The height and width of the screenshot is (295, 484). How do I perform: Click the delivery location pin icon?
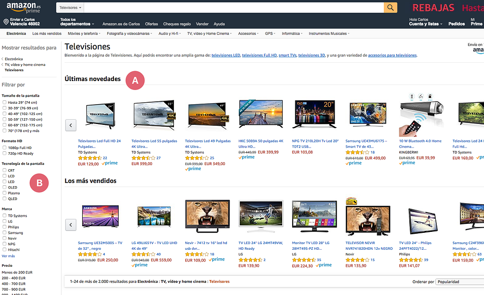click(x=6, y=22)
